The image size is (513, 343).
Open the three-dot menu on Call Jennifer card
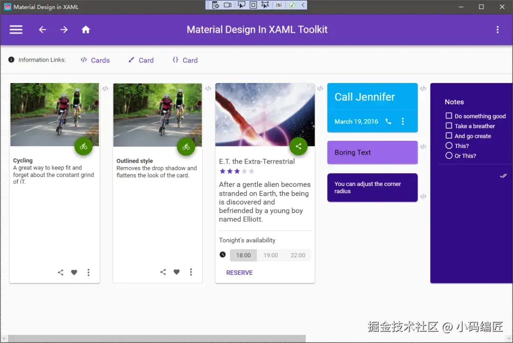click(403, 121)
